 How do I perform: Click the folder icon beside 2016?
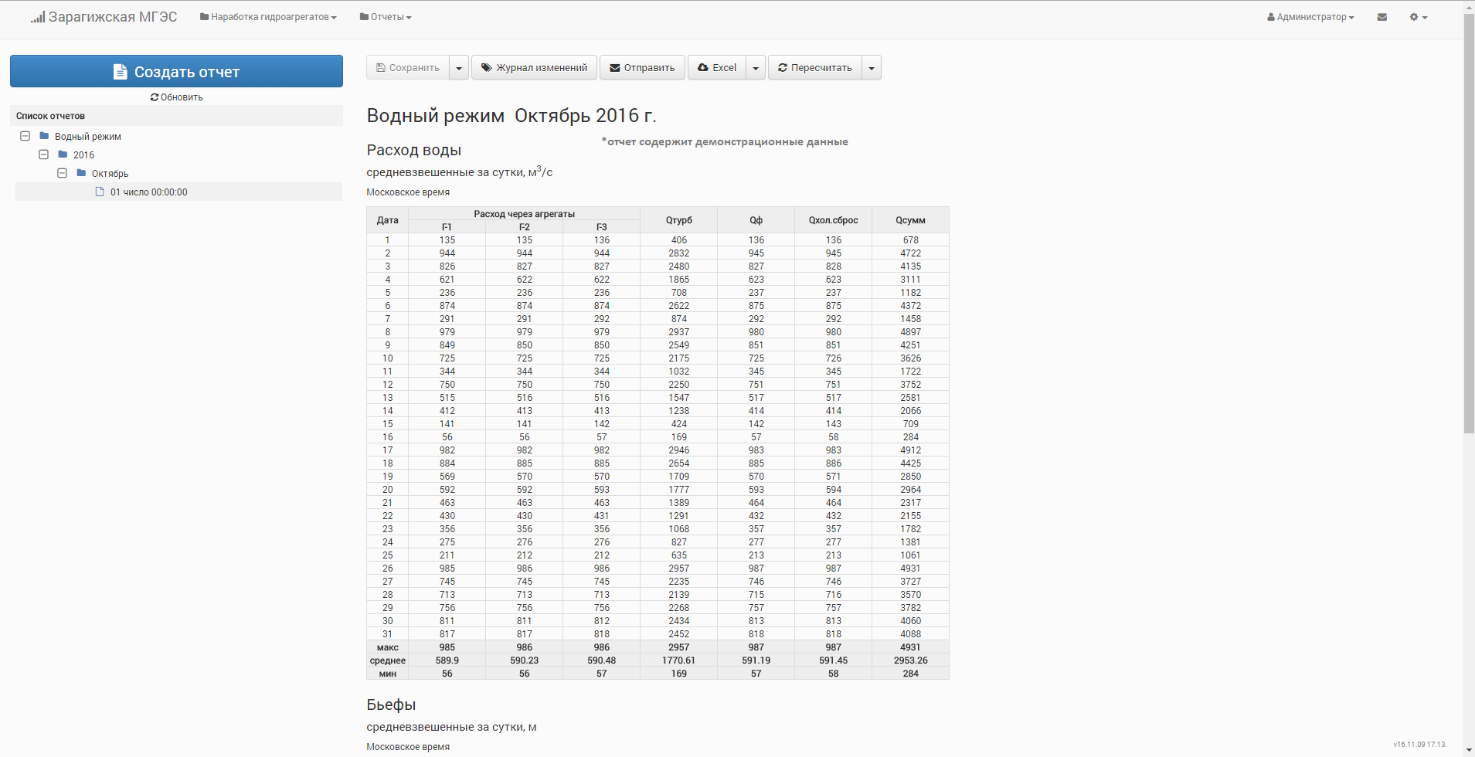[63, 154]
